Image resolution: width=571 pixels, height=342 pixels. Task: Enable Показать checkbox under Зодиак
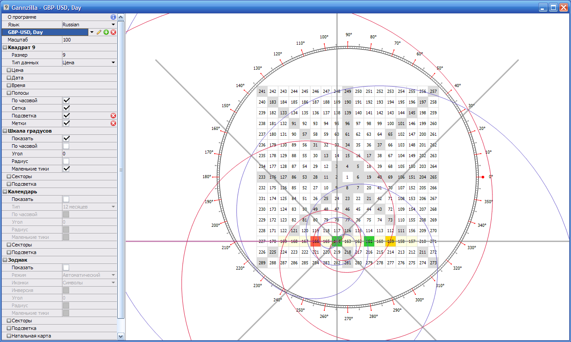66,267
